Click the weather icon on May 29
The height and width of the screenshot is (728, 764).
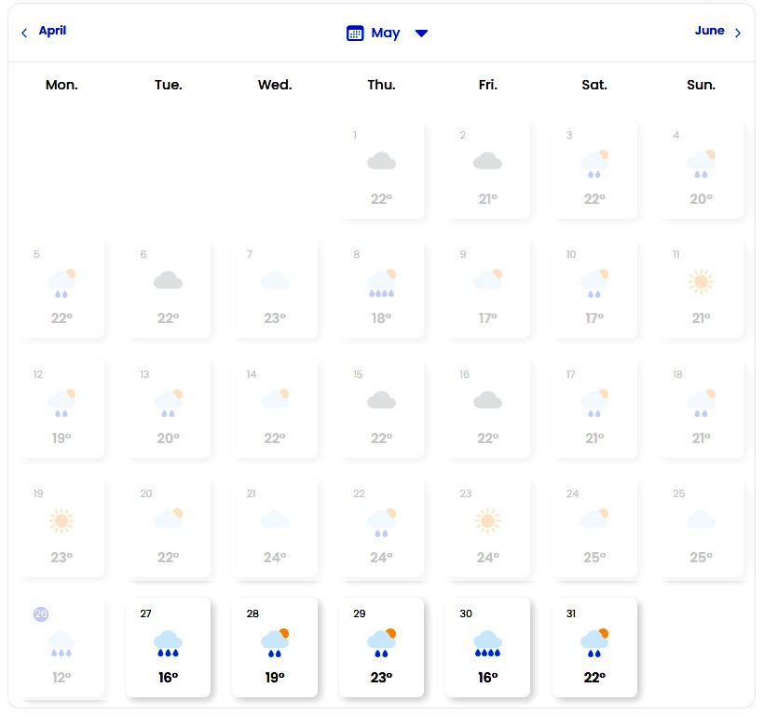pyautogui.click(x=381, y=642)
